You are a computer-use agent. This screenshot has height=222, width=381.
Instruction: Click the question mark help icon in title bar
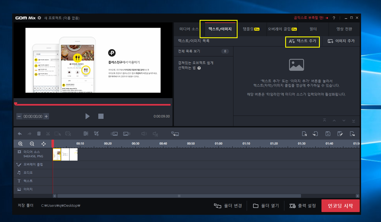[334, 18]
